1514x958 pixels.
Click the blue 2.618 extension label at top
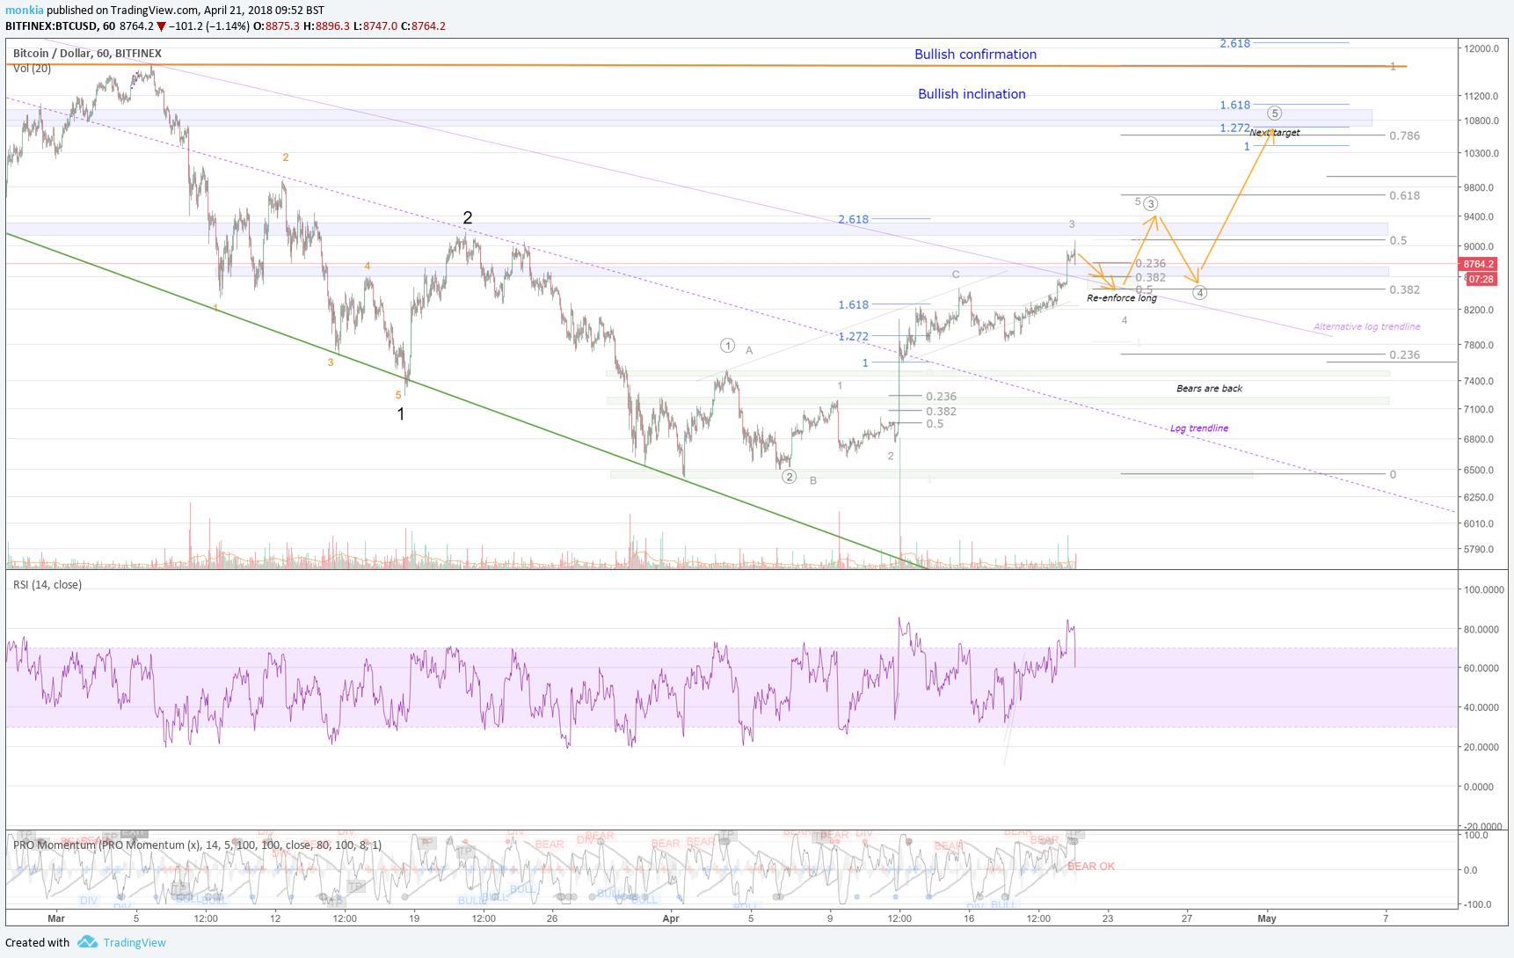click(1234, 44)
